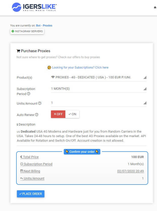The width and height of the screenshot is (157, 211).
Task: Open the Units/Amount dropdown
Action: pyautogui.click(x=98, y=103)
